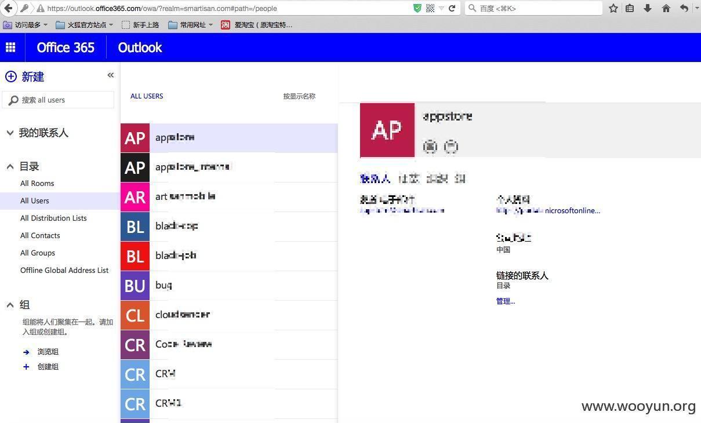The image size is (701, 423).
Task: Click the 创建组 plus icon
Action: tap(26, 367)
